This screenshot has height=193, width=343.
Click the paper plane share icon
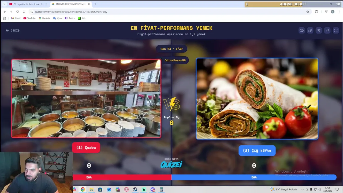point(319,31)
